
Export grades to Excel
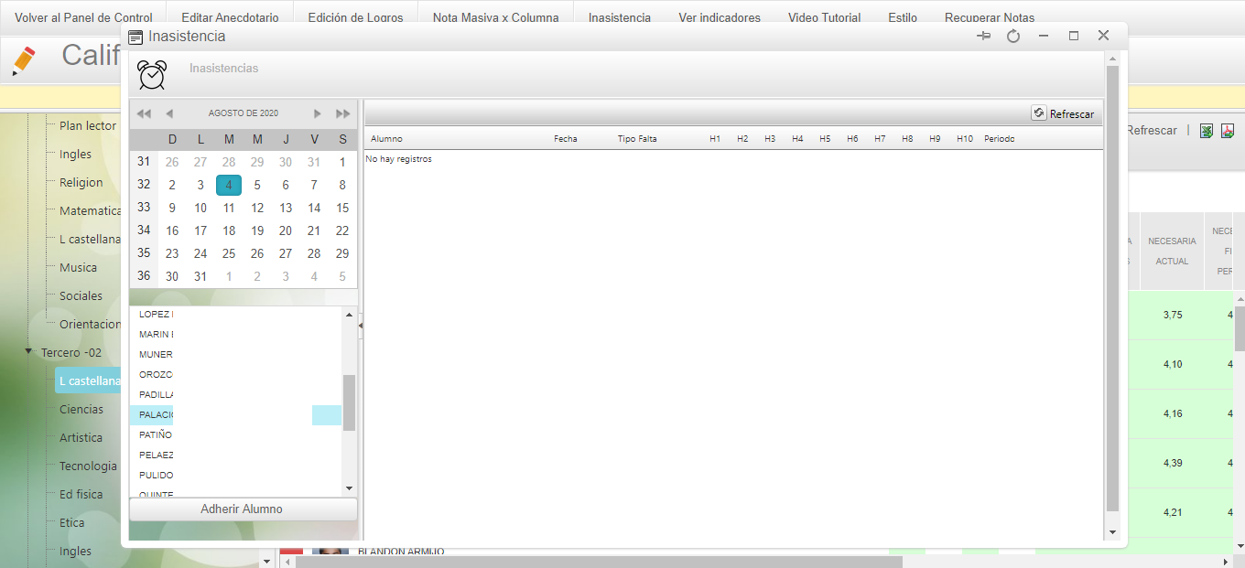coord(1207,131)
